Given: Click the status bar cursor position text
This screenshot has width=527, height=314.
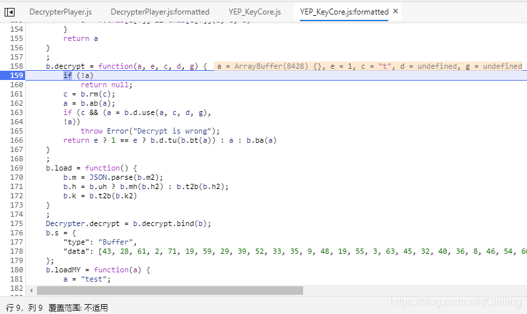Looking at the screenshot, I should [x=24, y=307].
